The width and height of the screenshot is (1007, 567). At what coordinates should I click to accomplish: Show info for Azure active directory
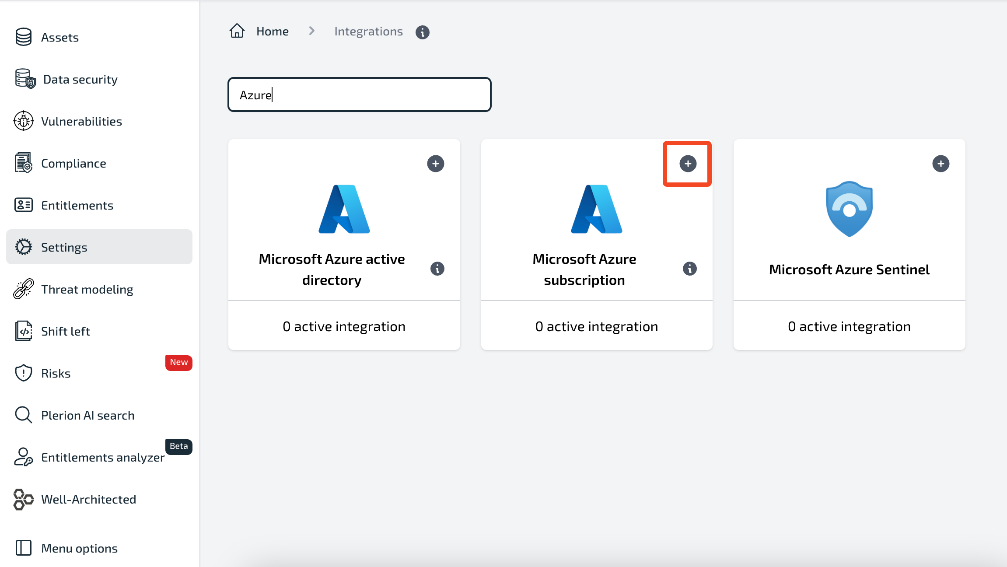[x=437, y=269]
